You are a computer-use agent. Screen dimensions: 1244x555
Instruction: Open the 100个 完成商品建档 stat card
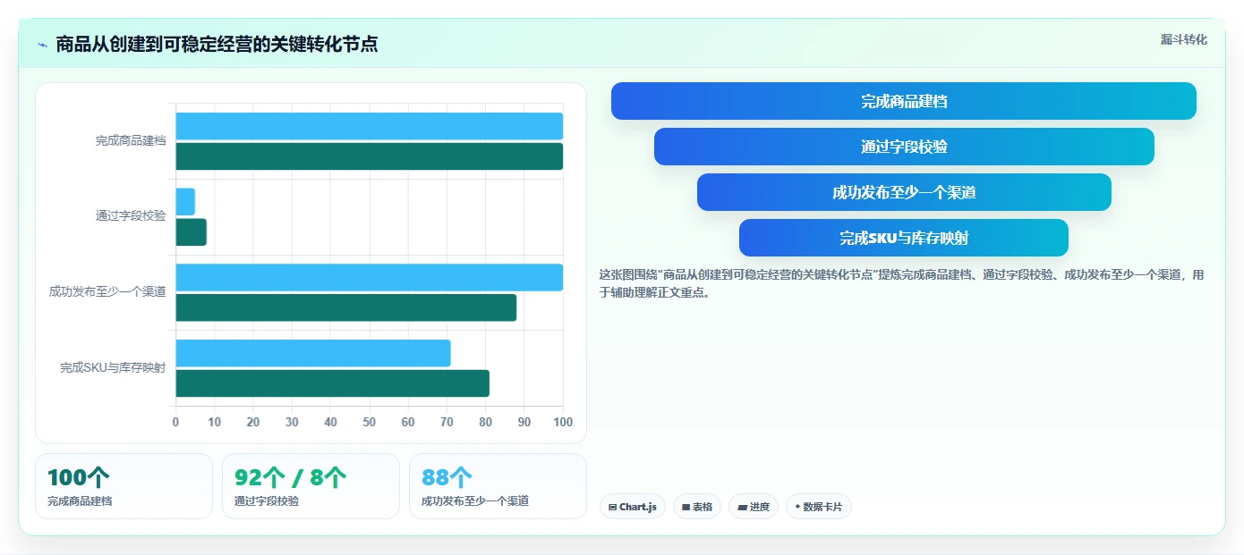[x=124, y=486]
